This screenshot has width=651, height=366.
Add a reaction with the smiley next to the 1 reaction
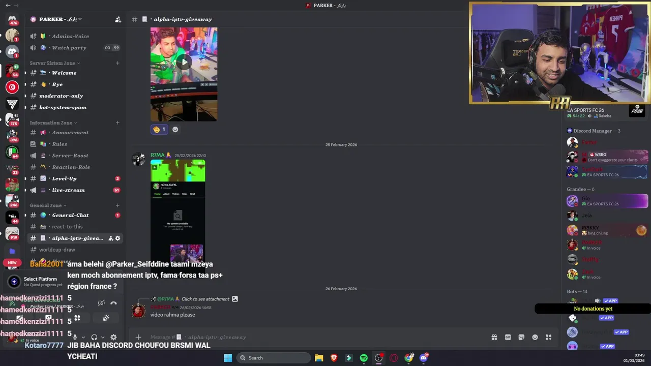point(175,129)
